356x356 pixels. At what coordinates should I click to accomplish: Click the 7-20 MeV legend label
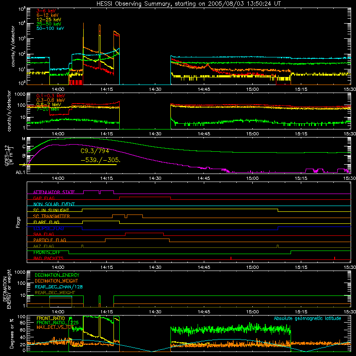tap(48, 109)
